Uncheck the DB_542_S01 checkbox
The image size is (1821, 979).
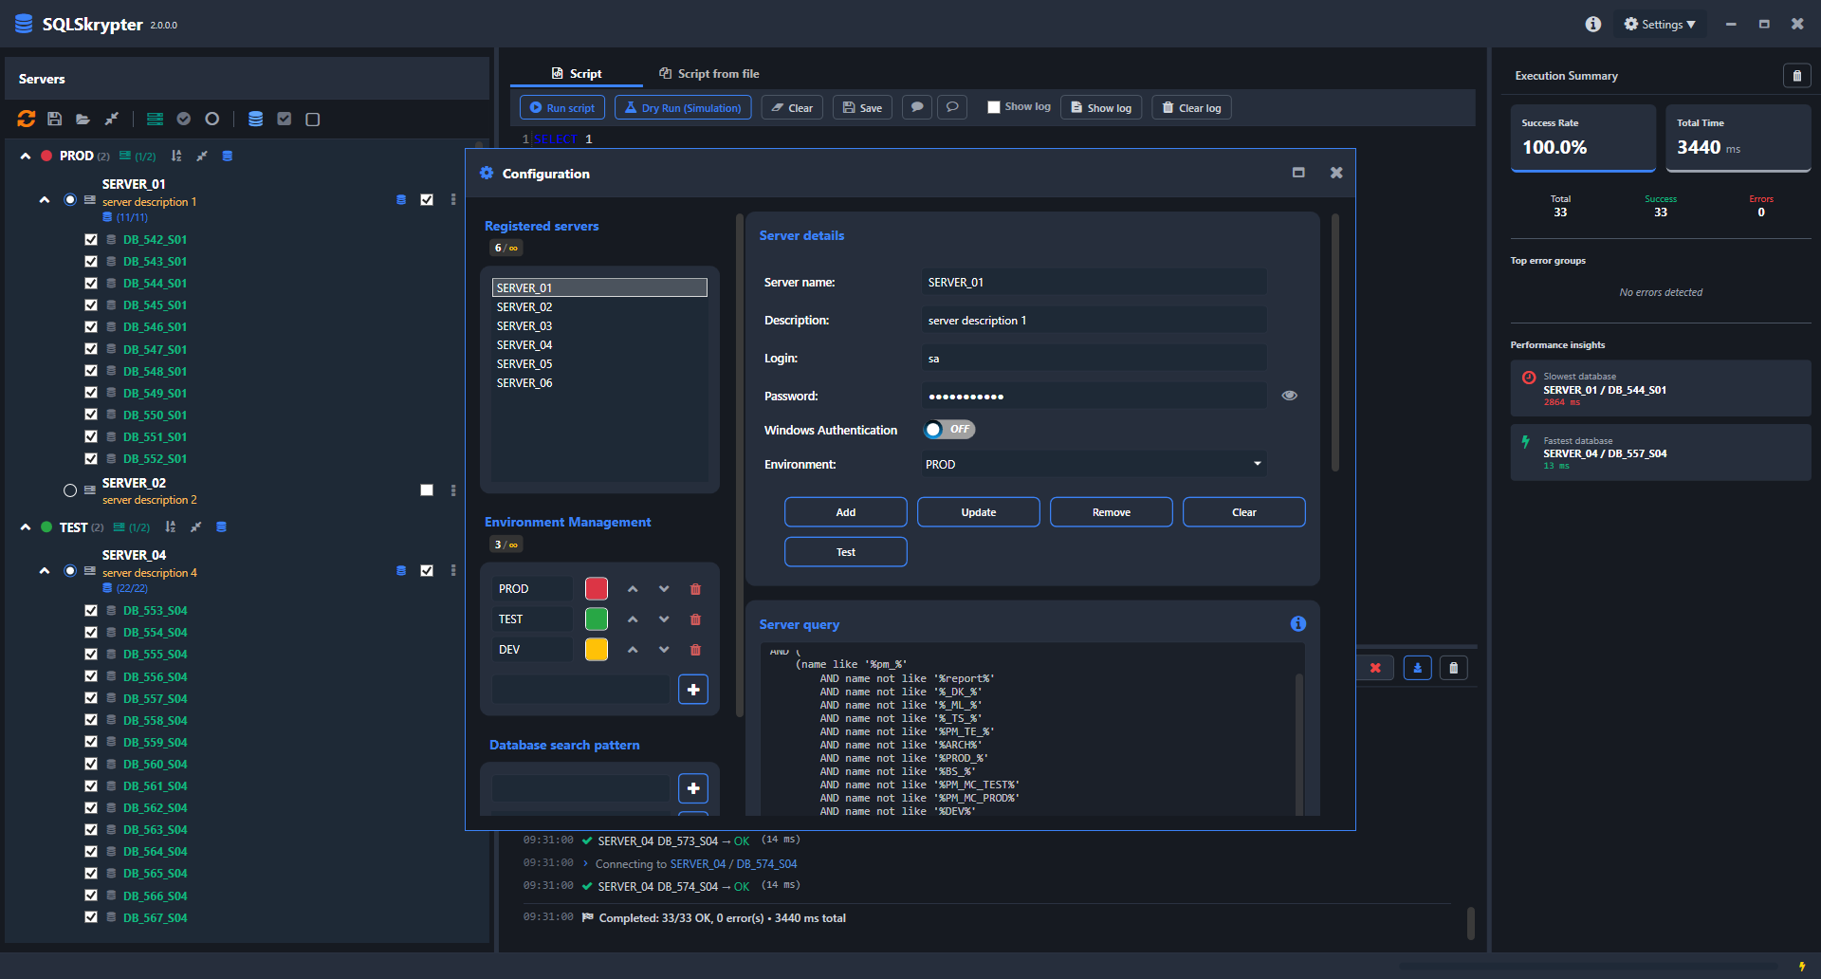91,240
